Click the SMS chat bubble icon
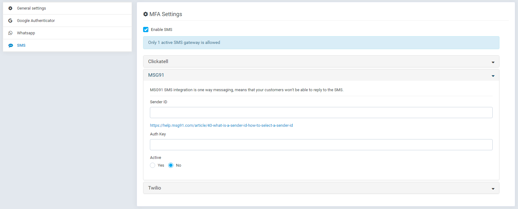 (x=11, y=45)
